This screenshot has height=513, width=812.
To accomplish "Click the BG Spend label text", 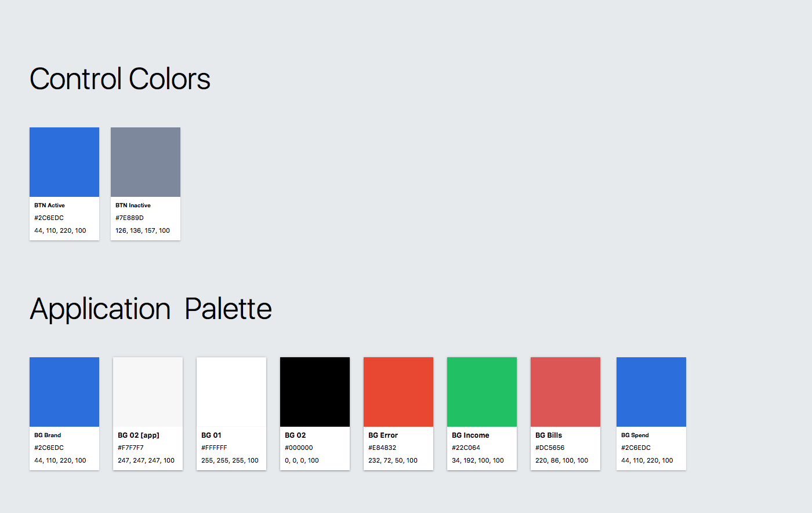I will [x=635, y=435].
